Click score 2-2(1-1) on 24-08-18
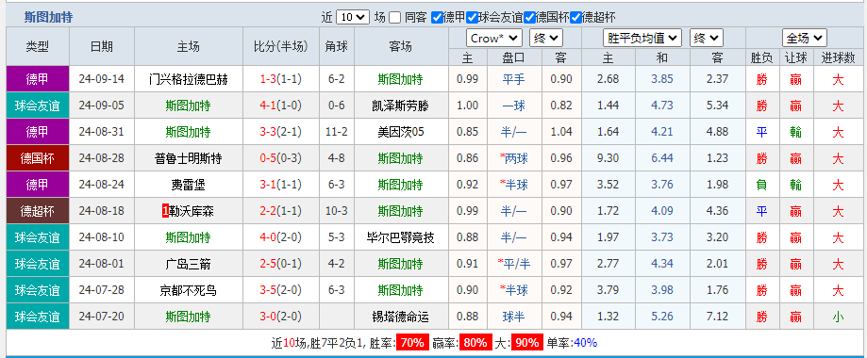Viewport: 867px width, 358px height. [280, 211]
